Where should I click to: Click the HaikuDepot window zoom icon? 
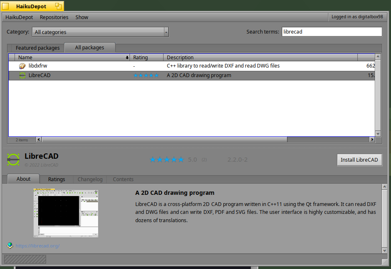[x=59, y=6]
